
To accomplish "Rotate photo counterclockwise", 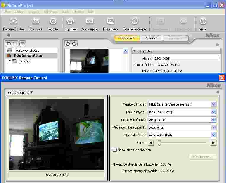I will click(x=68, y=43).
